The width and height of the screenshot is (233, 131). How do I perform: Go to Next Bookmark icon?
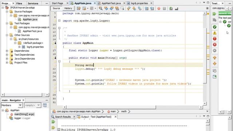[x=134, y=8]
